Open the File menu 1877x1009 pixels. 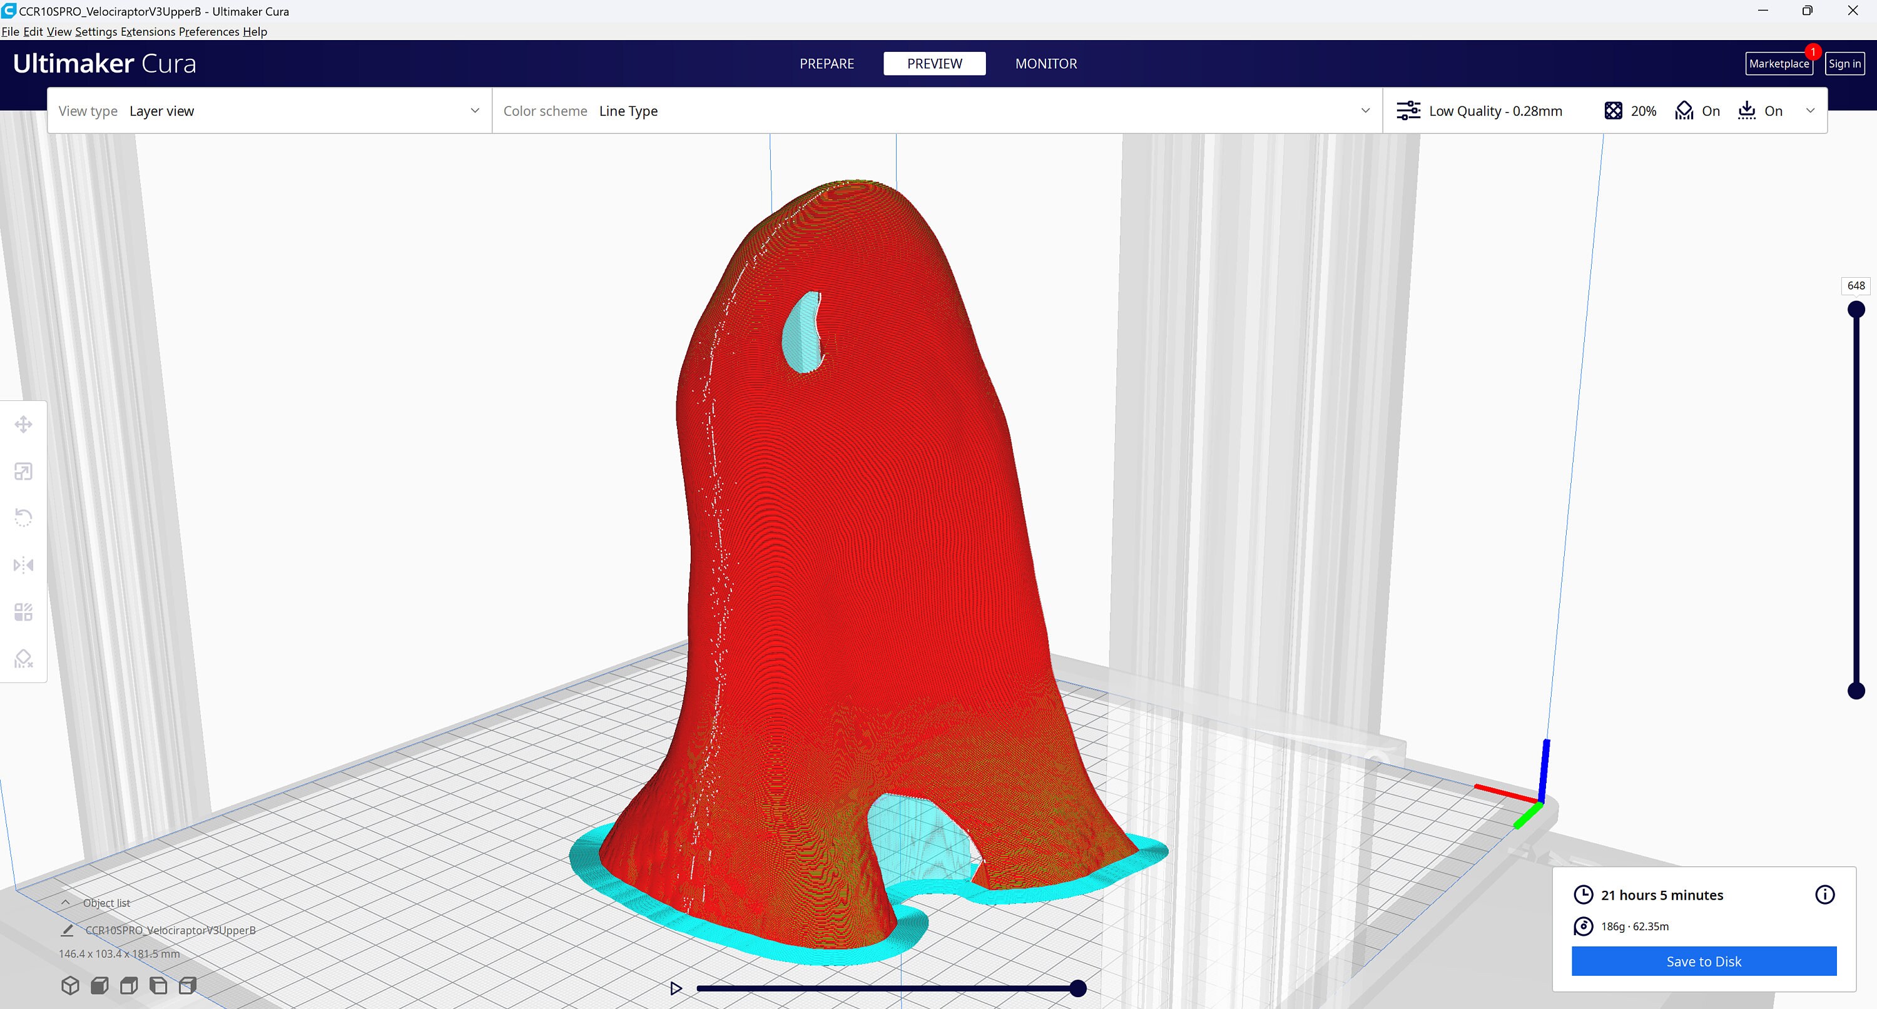pyautogui.click(x=10, y=31)
